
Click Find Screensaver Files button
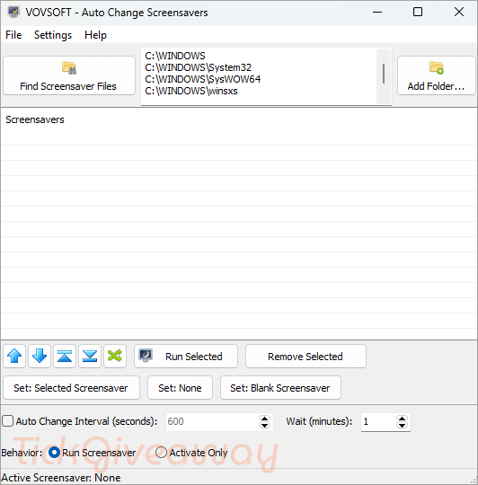tap(69, 75)
